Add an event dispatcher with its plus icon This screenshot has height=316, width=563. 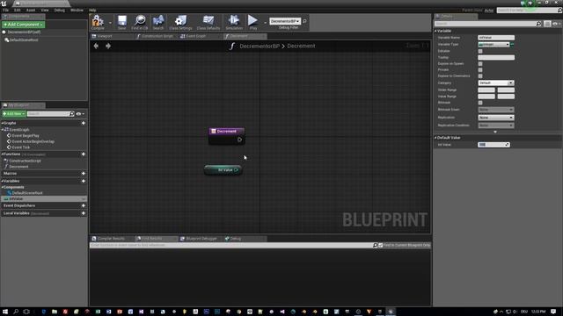click(x=84, y=205)
